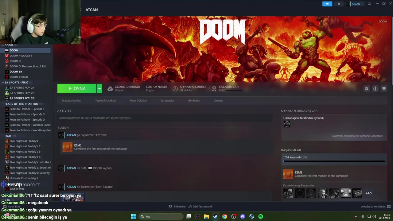
Task: Open the notifications bell
Action: [339, 4]
